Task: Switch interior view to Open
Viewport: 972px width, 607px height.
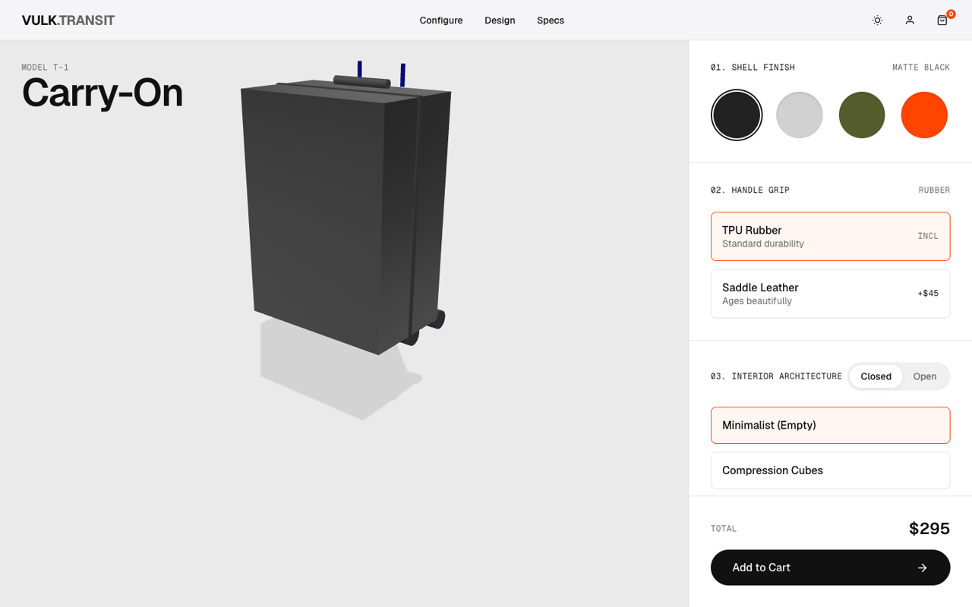Action: point(924,376)
